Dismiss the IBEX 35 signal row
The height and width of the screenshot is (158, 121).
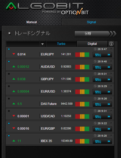pos(111,135)
